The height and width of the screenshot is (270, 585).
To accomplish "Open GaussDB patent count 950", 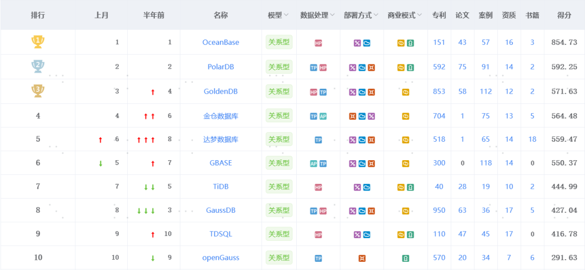I will coord(439,210).
